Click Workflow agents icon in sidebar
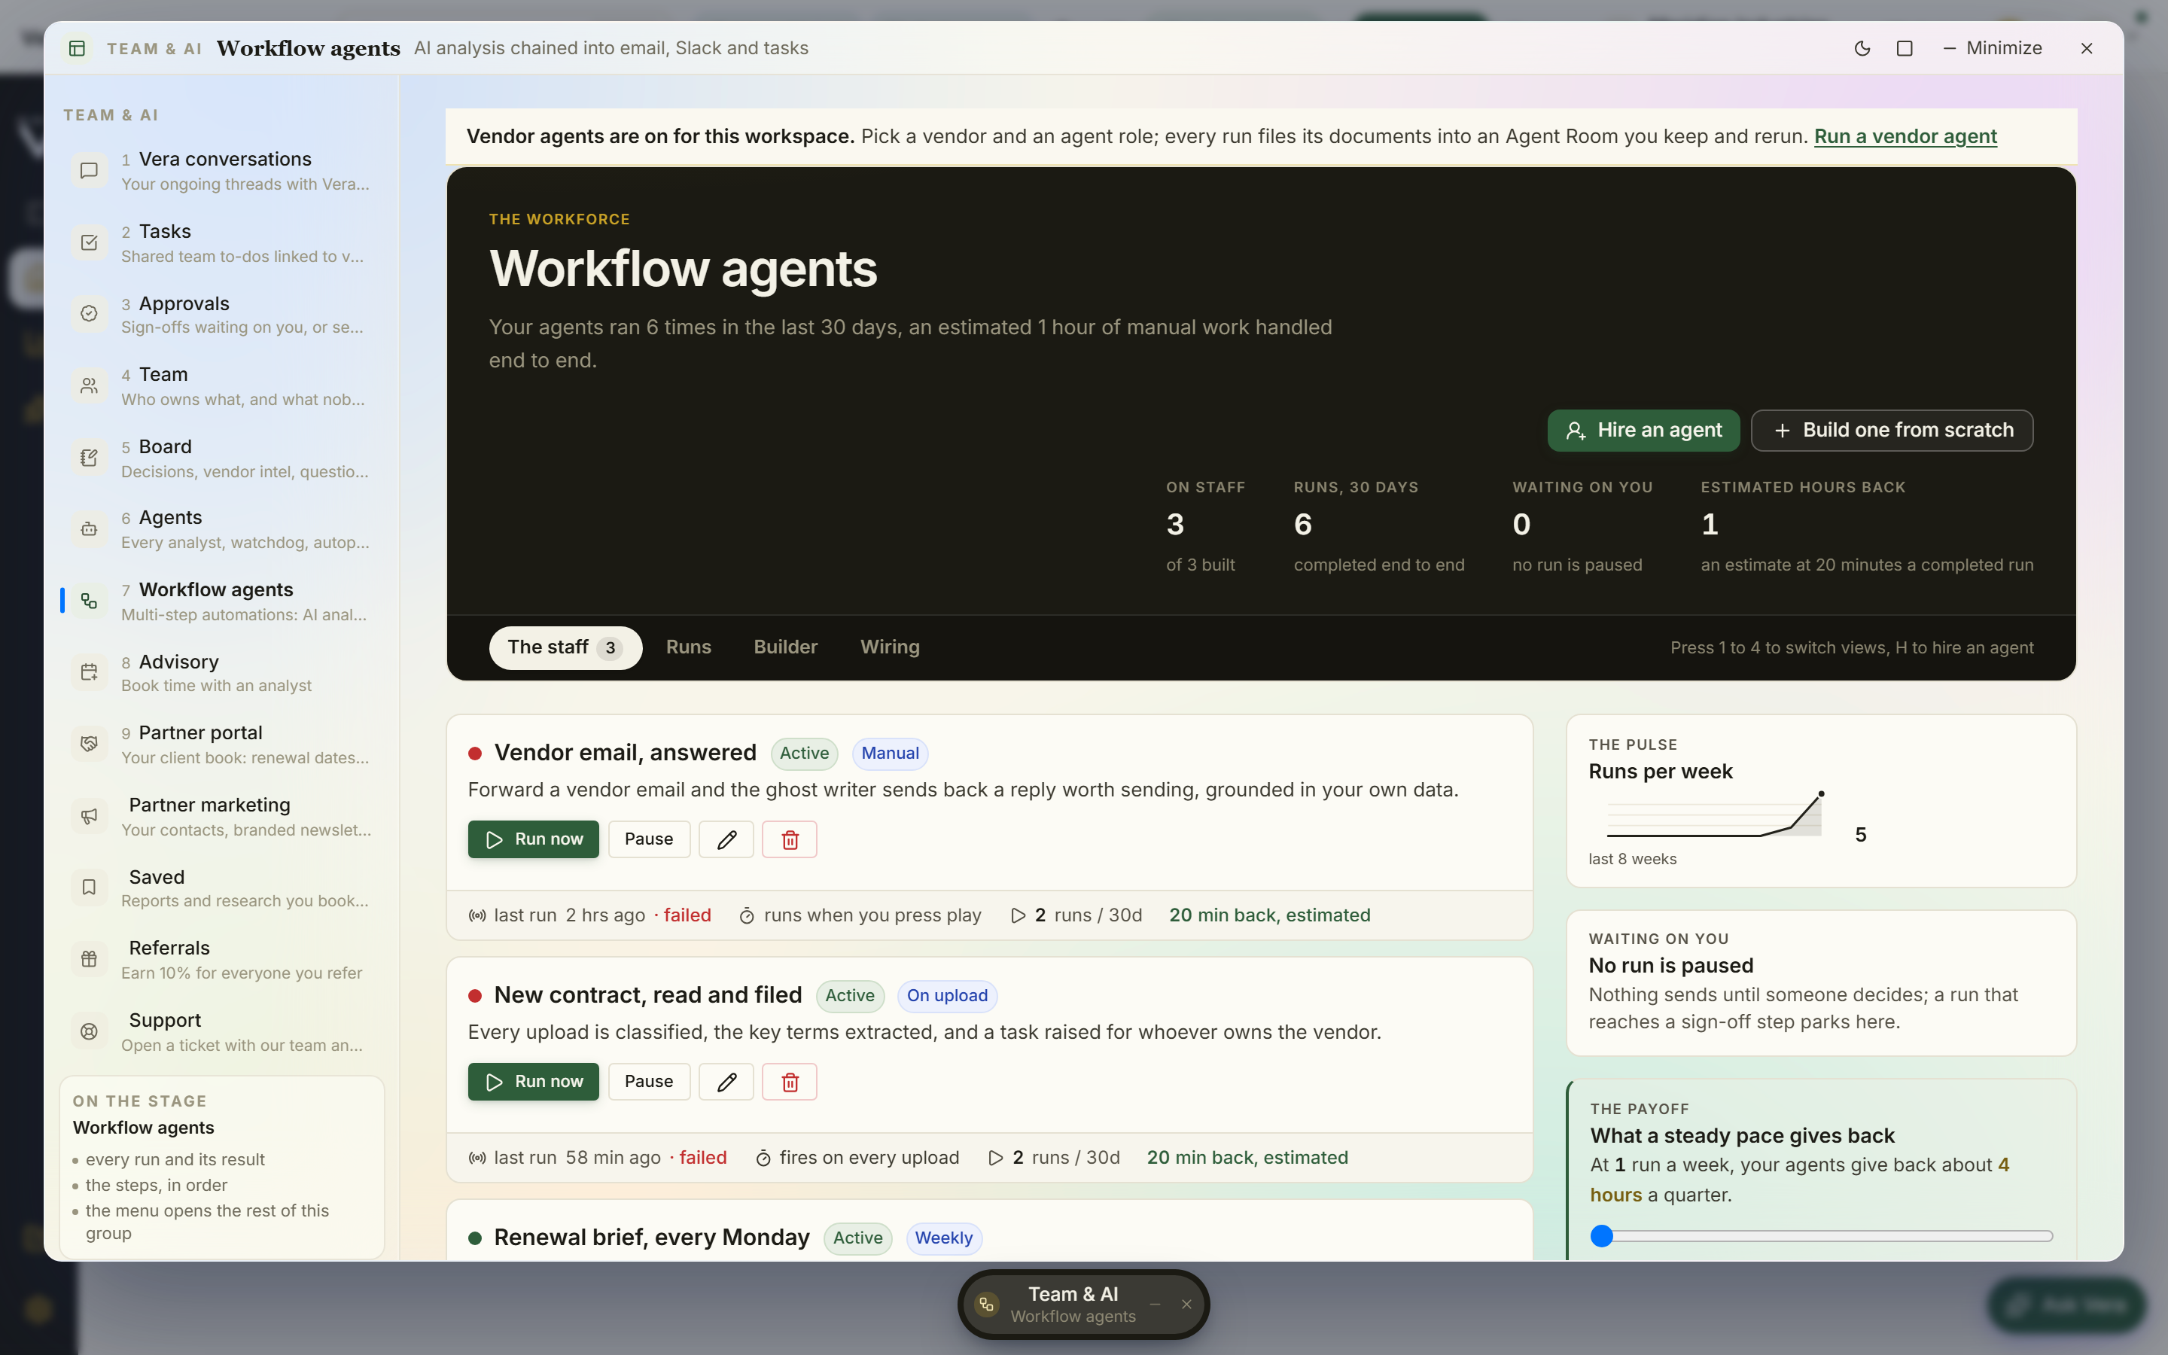 click(89, 601)
